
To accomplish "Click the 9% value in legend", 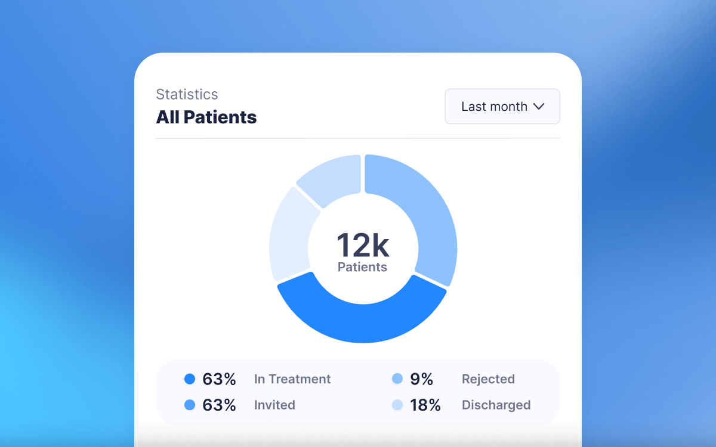I will tap(421, 379).
